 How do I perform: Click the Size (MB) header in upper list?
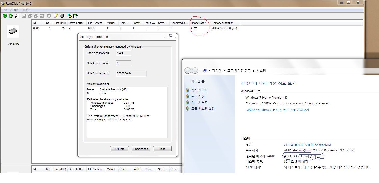pos(60,23)
